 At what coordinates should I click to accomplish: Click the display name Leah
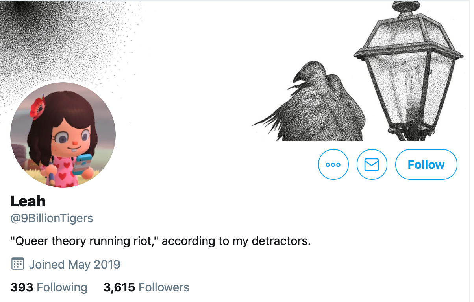pyautogui.click(x=28, y=201)
